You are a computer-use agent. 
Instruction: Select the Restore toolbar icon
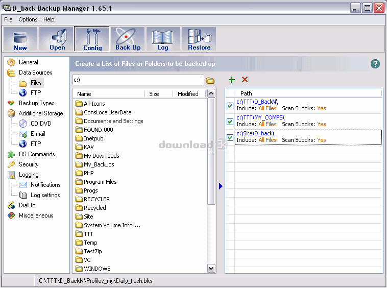pyautogui.click(x=199, y=39)
